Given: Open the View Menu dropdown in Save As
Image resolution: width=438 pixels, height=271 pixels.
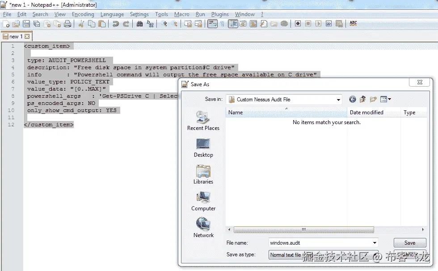Looking at the screenshot, I should (385, 100).
